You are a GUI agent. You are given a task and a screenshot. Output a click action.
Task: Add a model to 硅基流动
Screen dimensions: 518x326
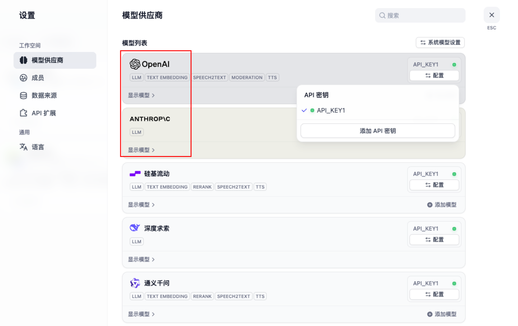coord(442,205)
